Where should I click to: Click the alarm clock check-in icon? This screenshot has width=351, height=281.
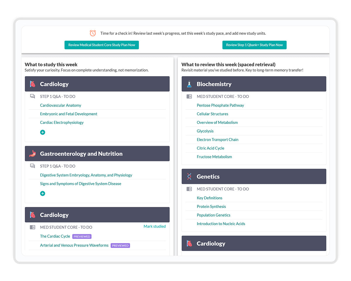point(93,33)
